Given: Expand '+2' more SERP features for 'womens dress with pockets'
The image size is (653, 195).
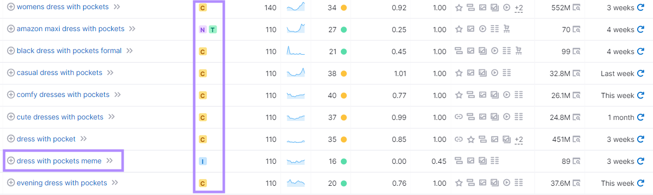Looking at the screenshot, I should click(519, 8).
